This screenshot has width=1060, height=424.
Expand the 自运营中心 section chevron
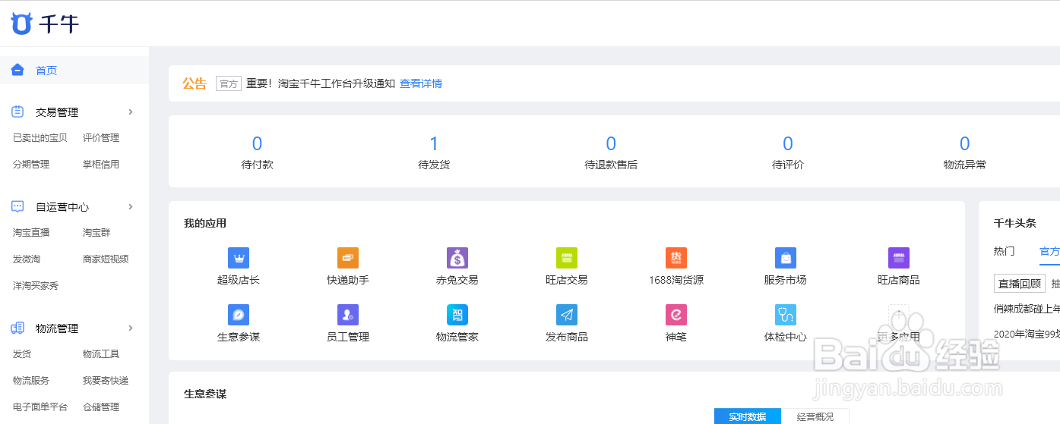[x=131, y=206]
